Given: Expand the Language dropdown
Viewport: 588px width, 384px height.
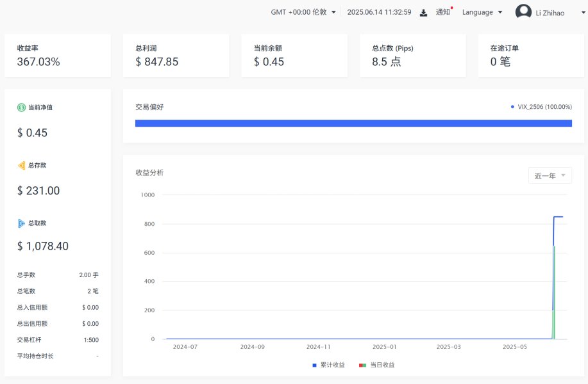Looking at the screenshot, I should point(482,12).
